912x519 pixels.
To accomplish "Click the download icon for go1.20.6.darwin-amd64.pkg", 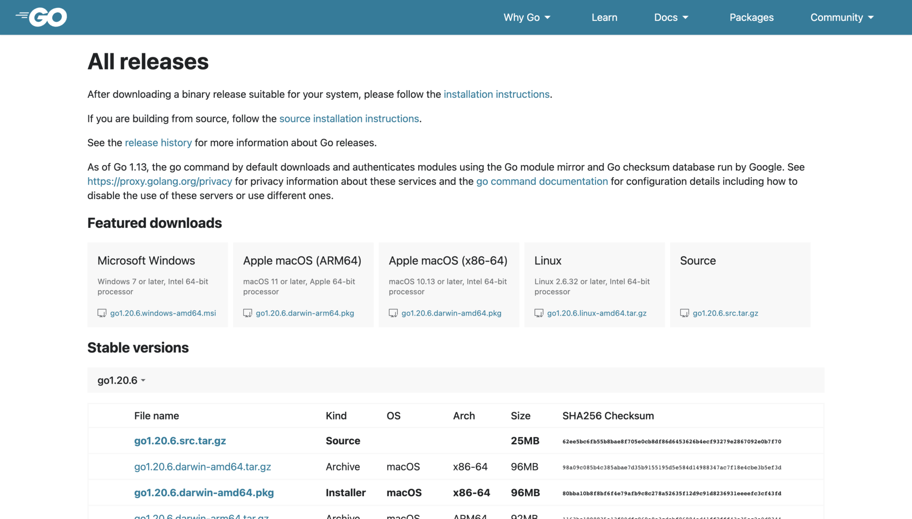I will pos(394,313).
